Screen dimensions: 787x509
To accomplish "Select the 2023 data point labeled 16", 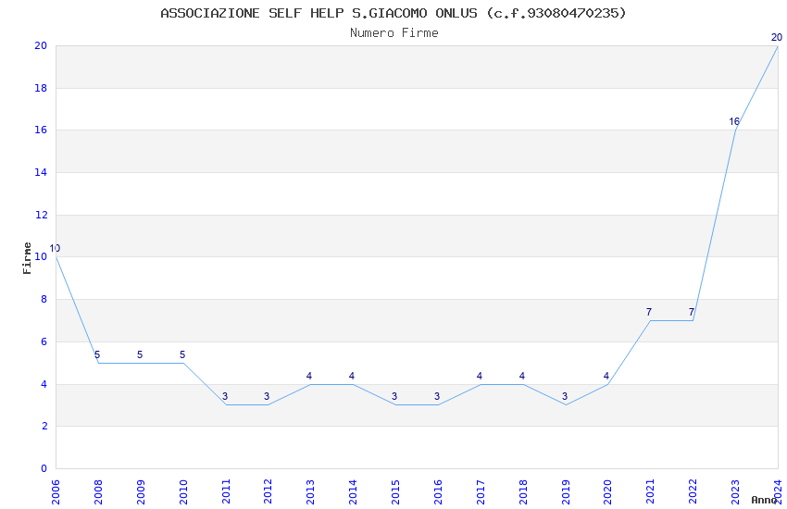I will [x=735, y=130].
